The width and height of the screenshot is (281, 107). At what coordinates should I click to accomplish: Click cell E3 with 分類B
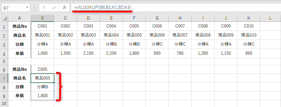pos(111,44)
